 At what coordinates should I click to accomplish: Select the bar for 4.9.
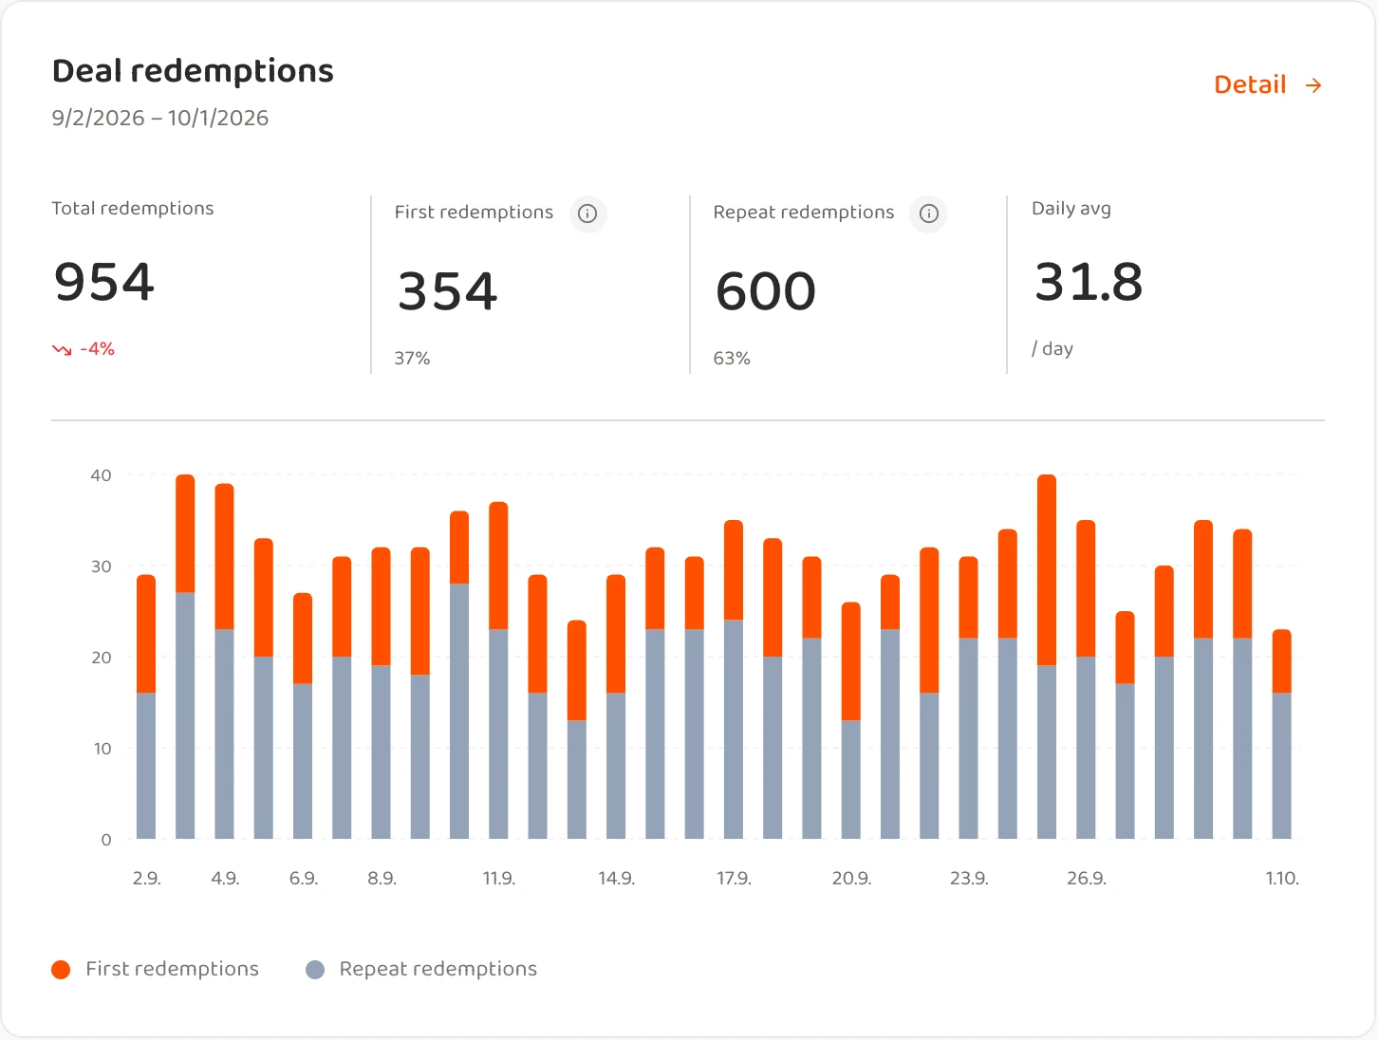(x=224, y=661)
